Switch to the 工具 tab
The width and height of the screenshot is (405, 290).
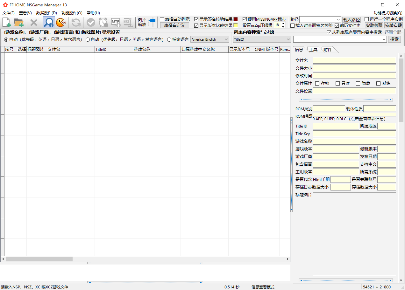pyautogui.click(x=313, y=50)
